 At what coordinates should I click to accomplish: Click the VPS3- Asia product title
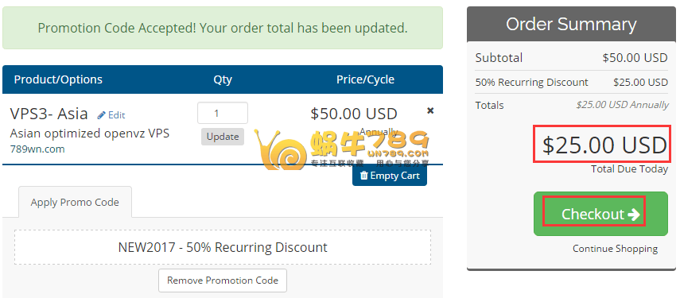[x=49, y=114]
